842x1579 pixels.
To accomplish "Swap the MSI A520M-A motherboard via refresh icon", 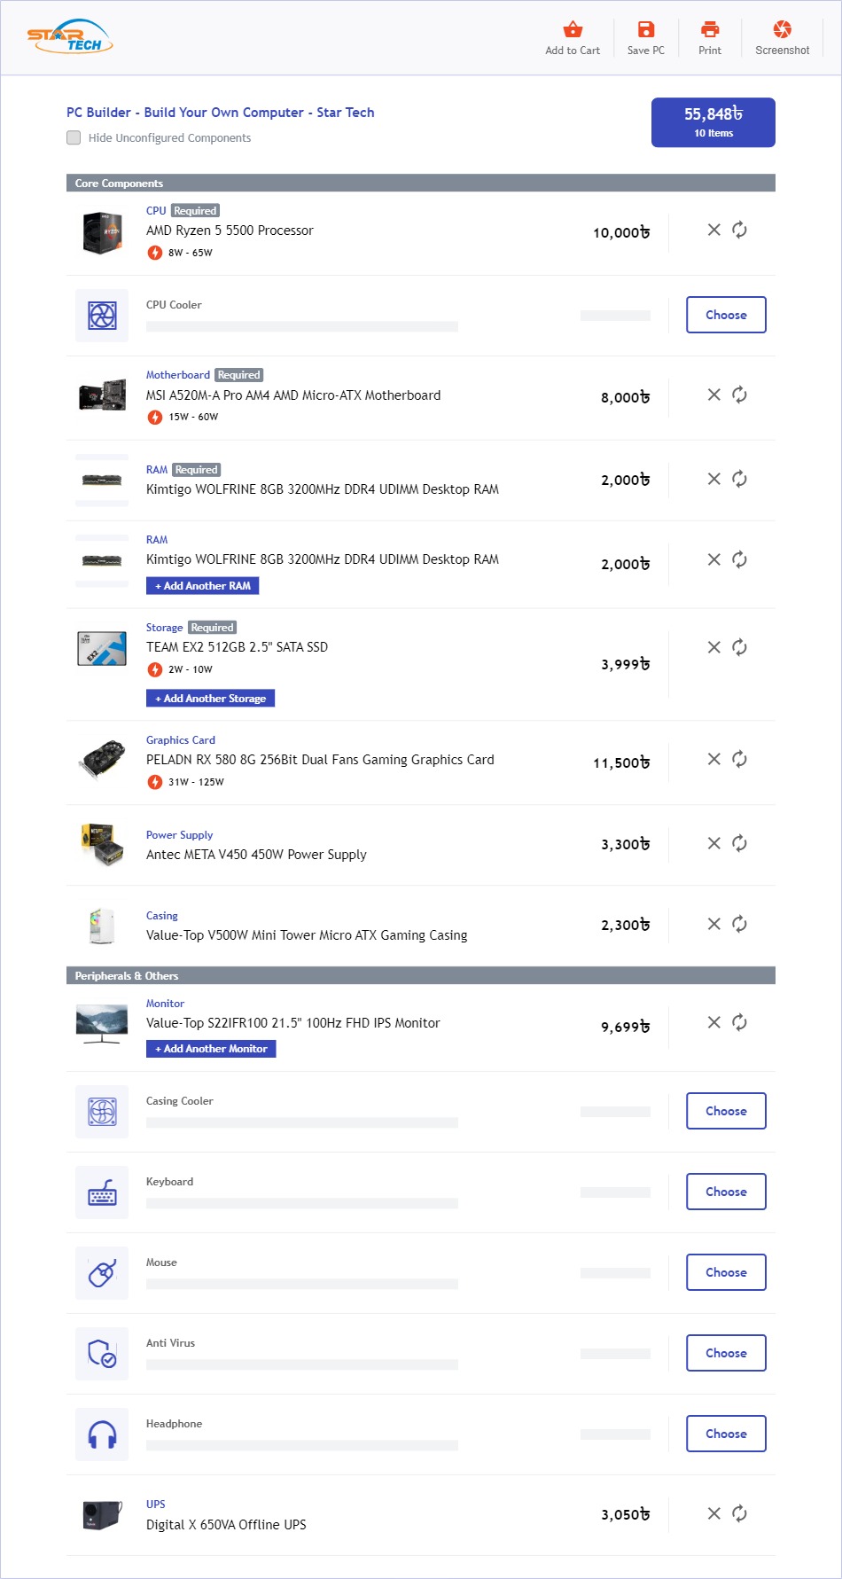I will pyautogui.click(x=739, y=395).
